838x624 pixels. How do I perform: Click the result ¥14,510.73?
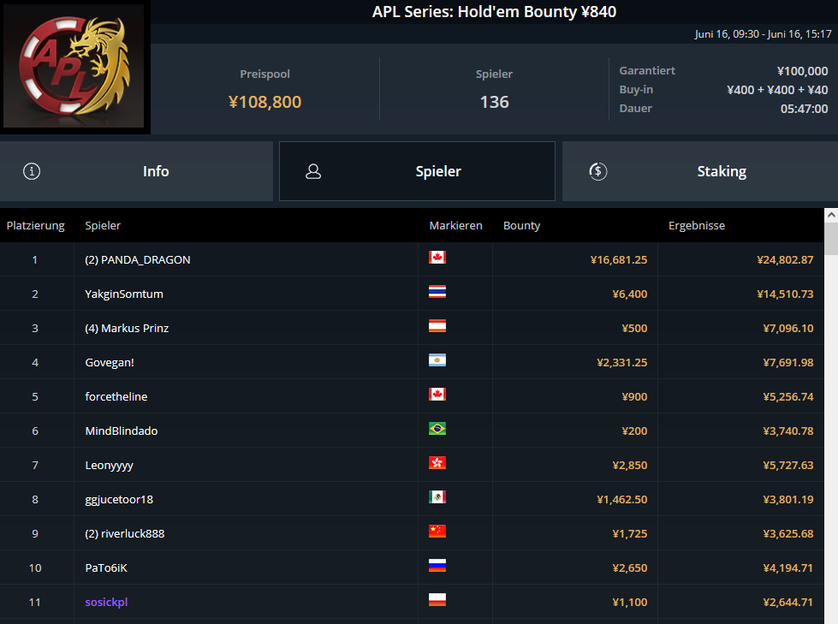point(785,294)
